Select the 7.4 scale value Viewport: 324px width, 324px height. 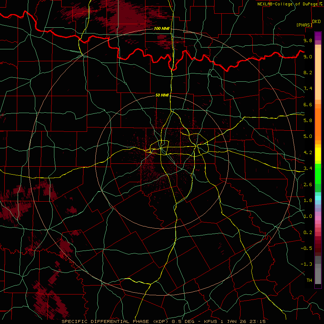[x=308, y=89]
